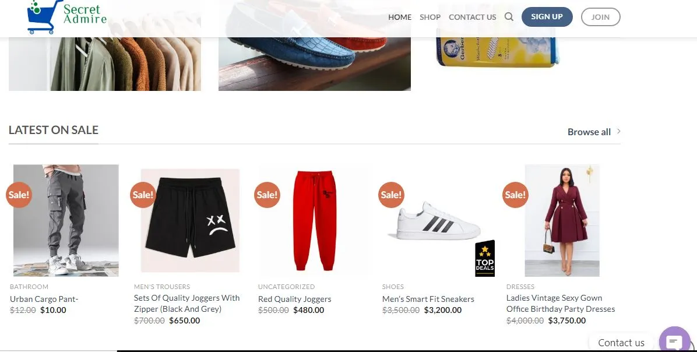The height and width of the screenshot is (352, 697).
Task: Click the SIGN UP button
Action: [x=547, y=17]
